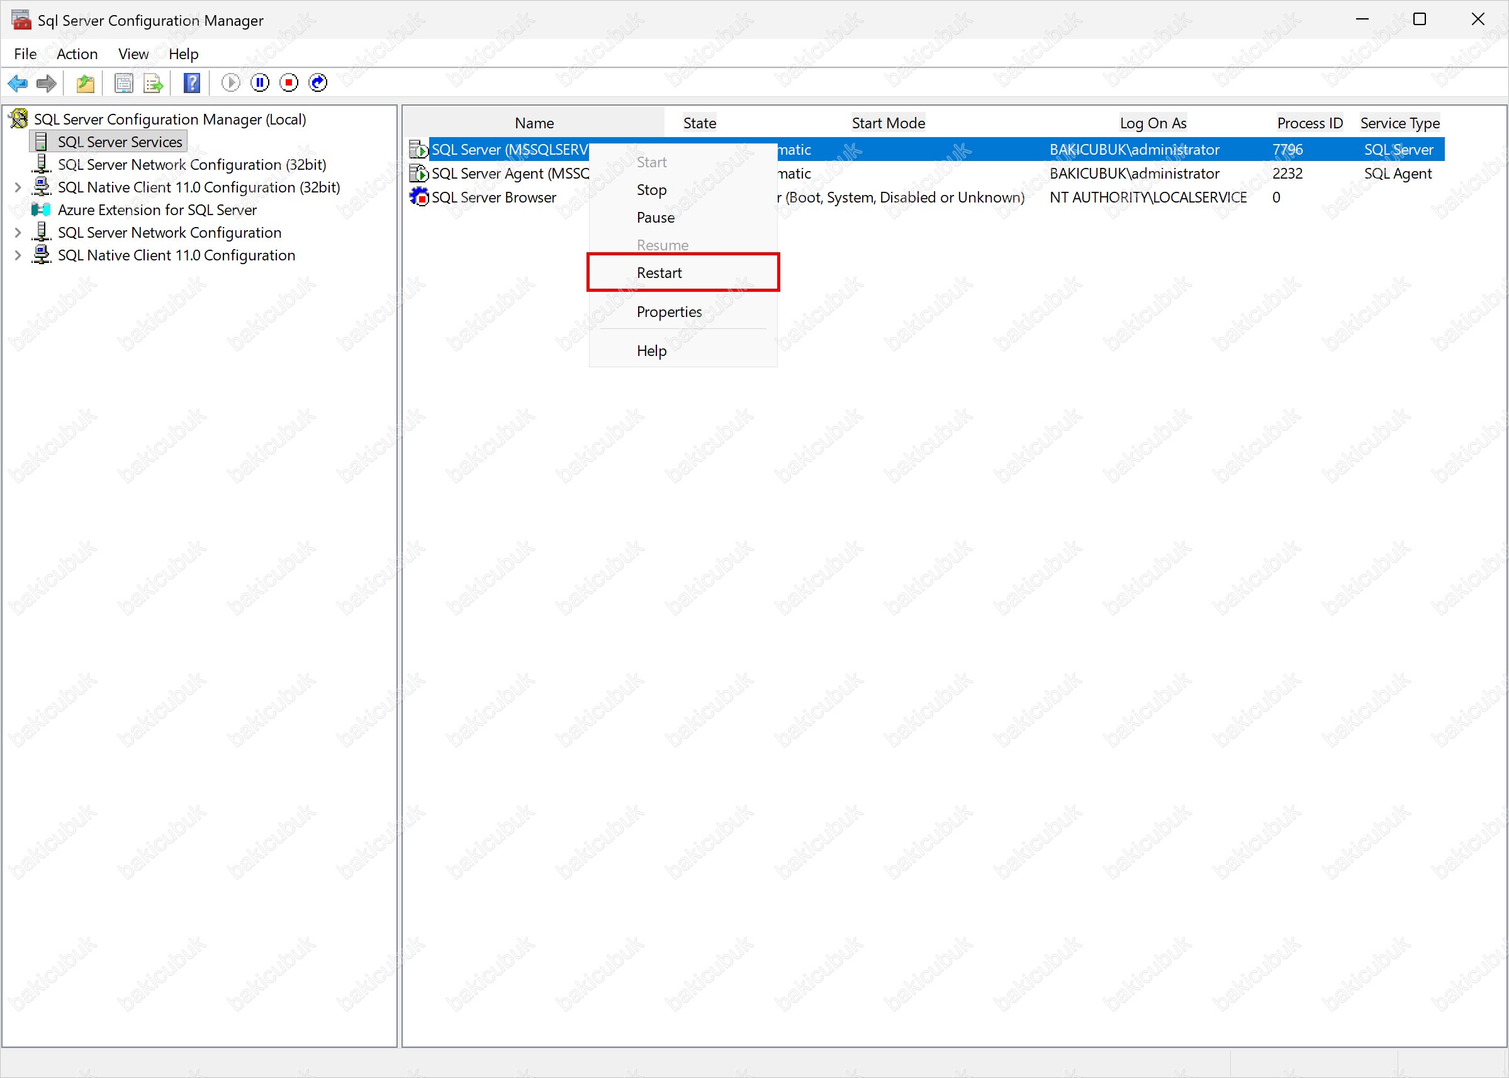
Task: Click the Restart Service toolbar icon
Action: pos(318,82)
